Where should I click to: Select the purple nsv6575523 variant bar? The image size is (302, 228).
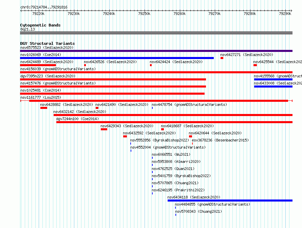[156, 51]
